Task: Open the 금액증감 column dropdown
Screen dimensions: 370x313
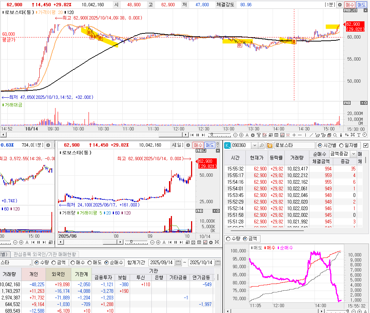Action: pyautogui.click(x=353, y=154)
